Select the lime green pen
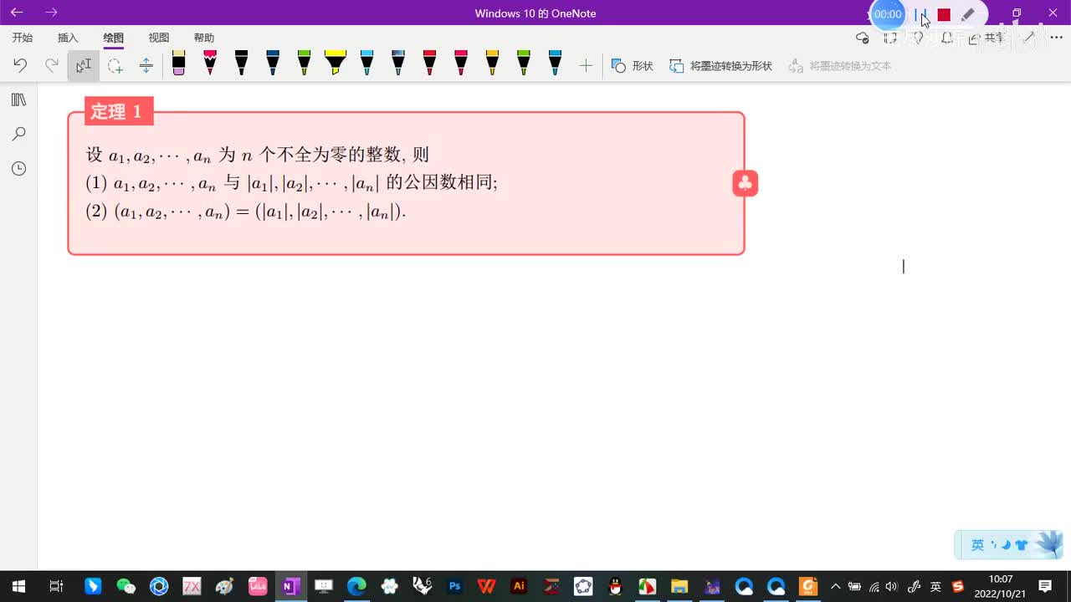1071x602 pixels. tap(524, 64)
